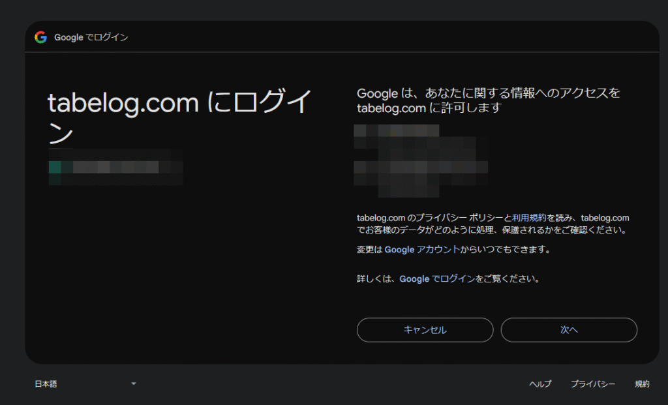Click the 次へ button

coord(569,330)
